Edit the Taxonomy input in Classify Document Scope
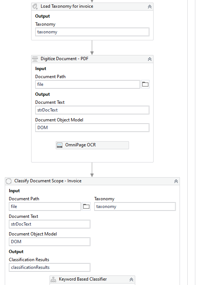 coord(135,207)
